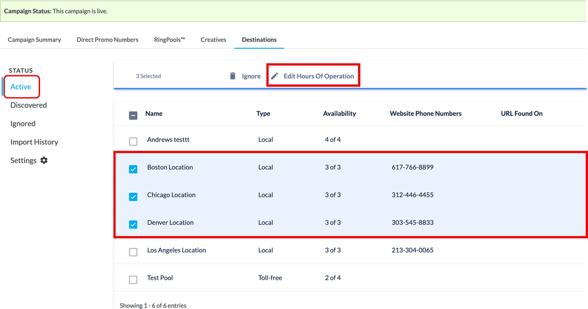This screenshot has height=309, width=588.
Task: Click phone number 617-766-8899
Action: pos(413,167)
